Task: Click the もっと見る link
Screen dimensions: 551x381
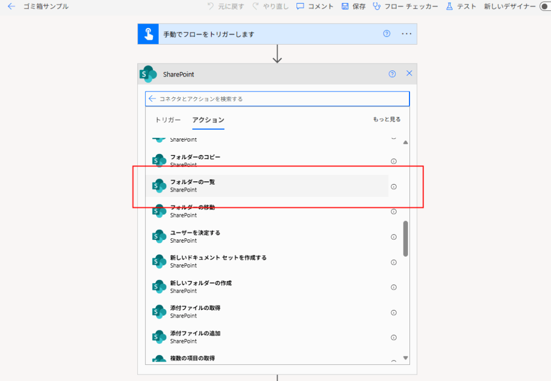Action: click(x=386, y=119)
